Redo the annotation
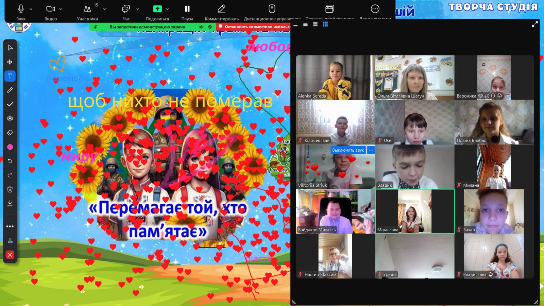Image resolution: width=544 pixels, height=306 pixels. (x=10, y=175)
